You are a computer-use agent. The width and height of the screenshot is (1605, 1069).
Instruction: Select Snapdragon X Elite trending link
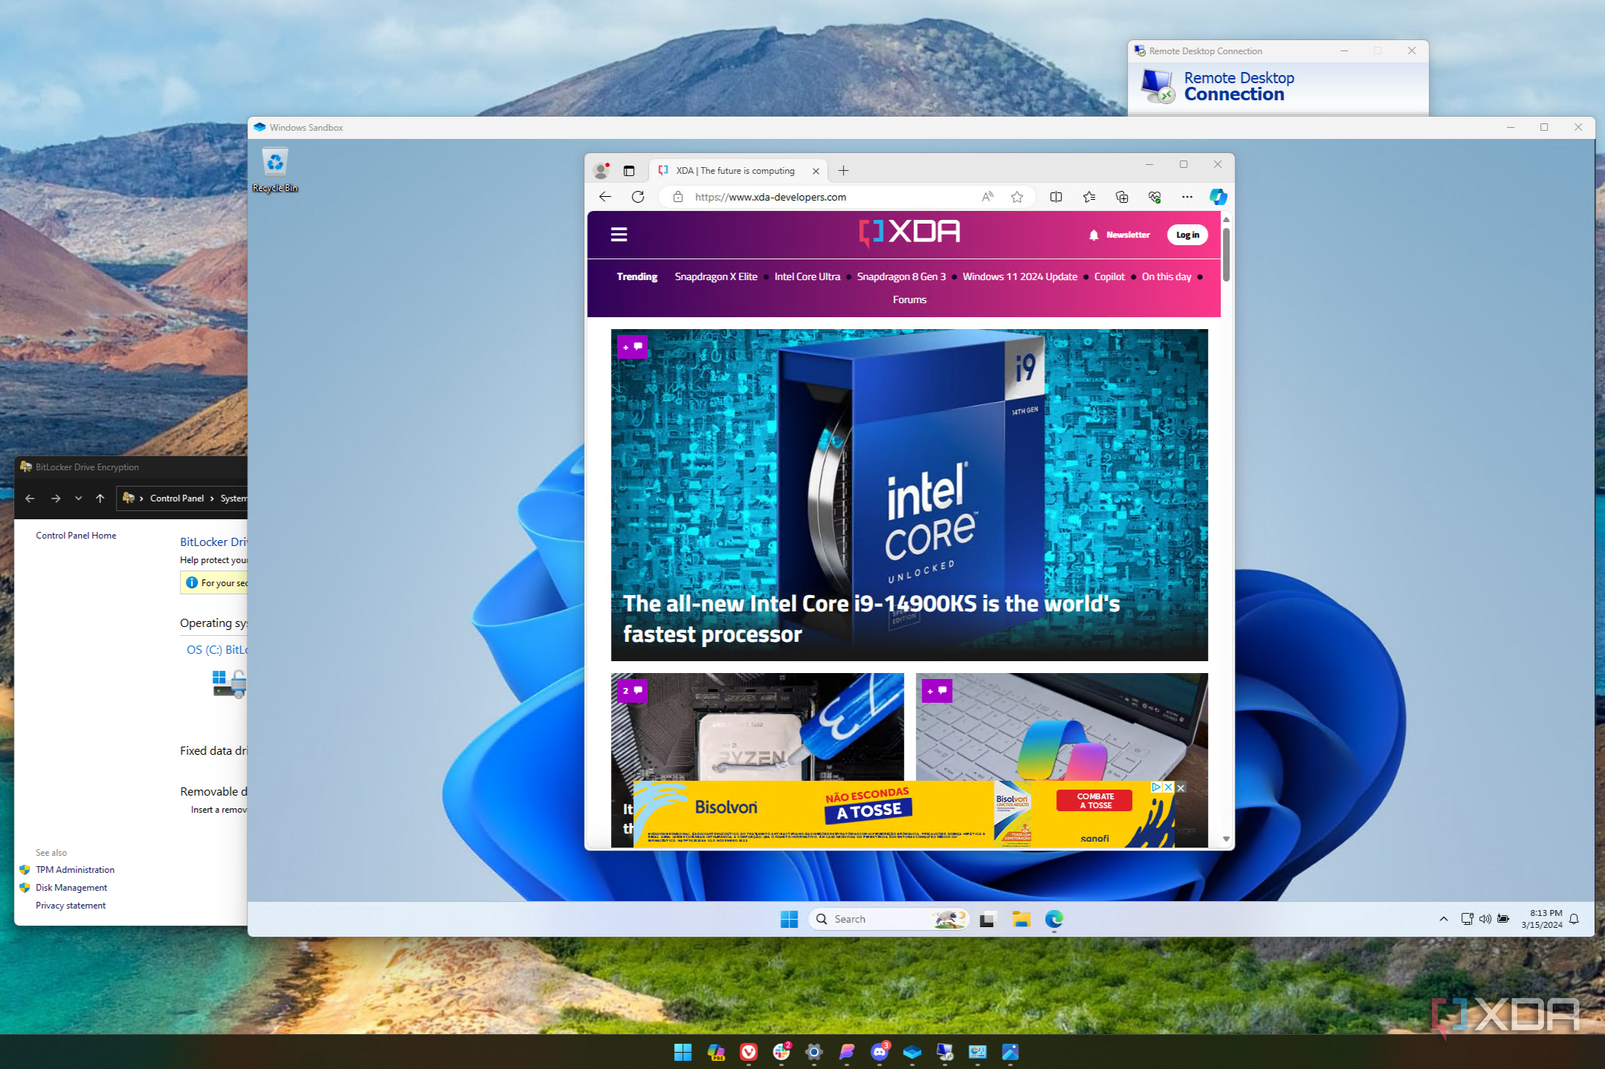(x=715, y=276)
